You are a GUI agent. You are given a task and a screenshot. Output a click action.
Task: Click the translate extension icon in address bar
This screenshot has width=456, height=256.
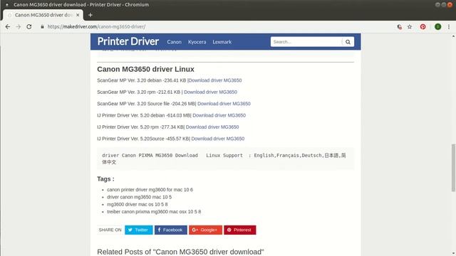(x=400, y=27)
